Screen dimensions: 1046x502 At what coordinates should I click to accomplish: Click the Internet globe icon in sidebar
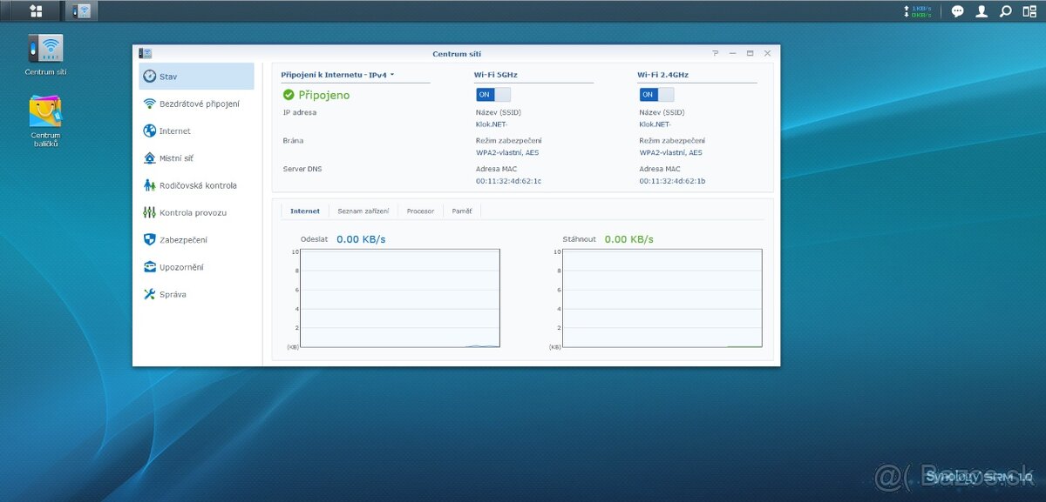(150, 131)
